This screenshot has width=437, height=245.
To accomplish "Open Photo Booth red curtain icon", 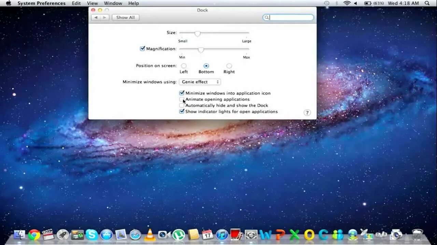I will (x=237, y=235).
